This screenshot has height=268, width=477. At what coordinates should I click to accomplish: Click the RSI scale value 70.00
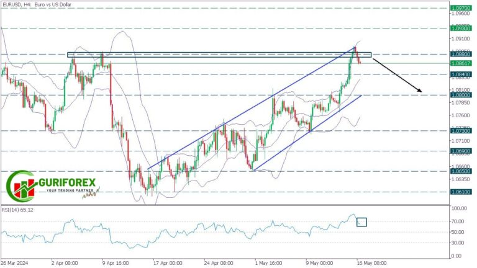click(x=458, y=221)
